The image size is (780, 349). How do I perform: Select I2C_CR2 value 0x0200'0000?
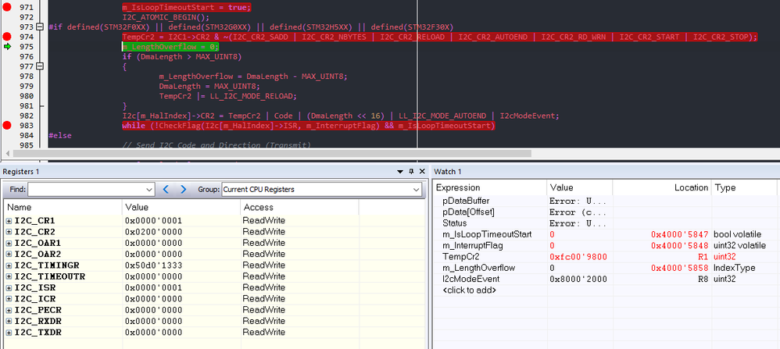(153, 232)
